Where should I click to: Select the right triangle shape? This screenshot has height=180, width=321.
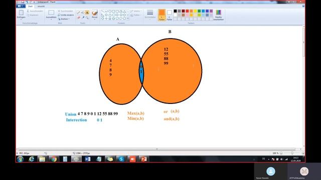(x=102, y=15)
